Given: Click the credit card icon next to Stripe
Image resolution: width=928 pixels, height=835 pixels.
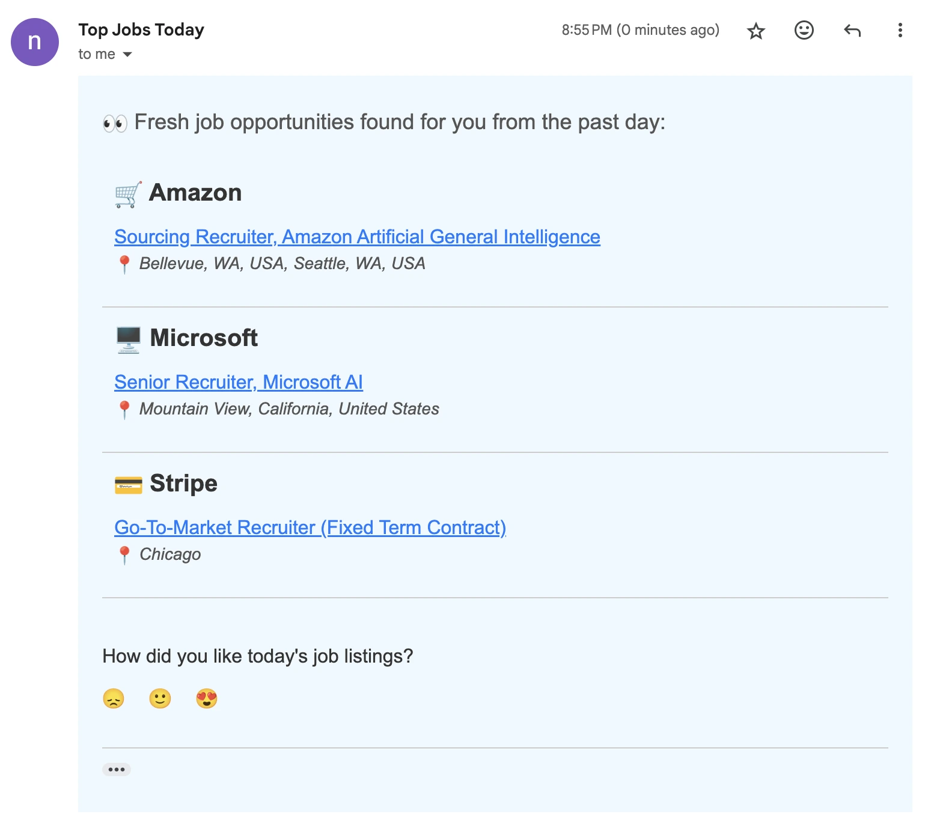Looking at the screenshot, I should pos(127,484).
